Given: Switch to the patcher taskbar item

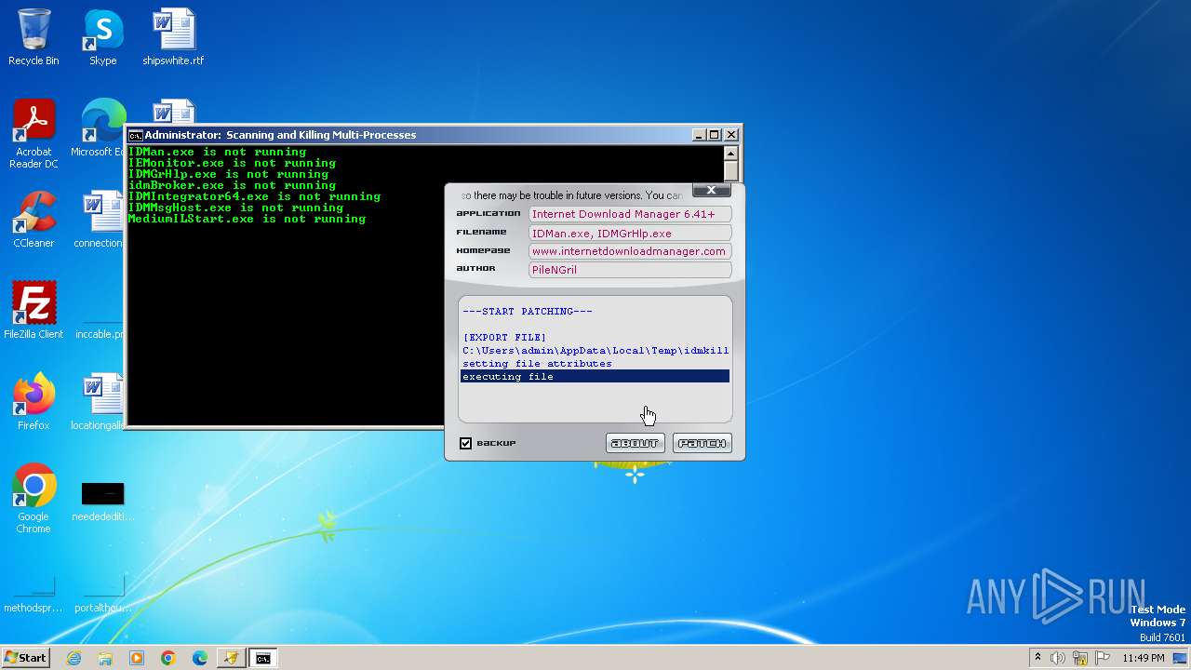Looking at the screenshot, I should (230, 658).
